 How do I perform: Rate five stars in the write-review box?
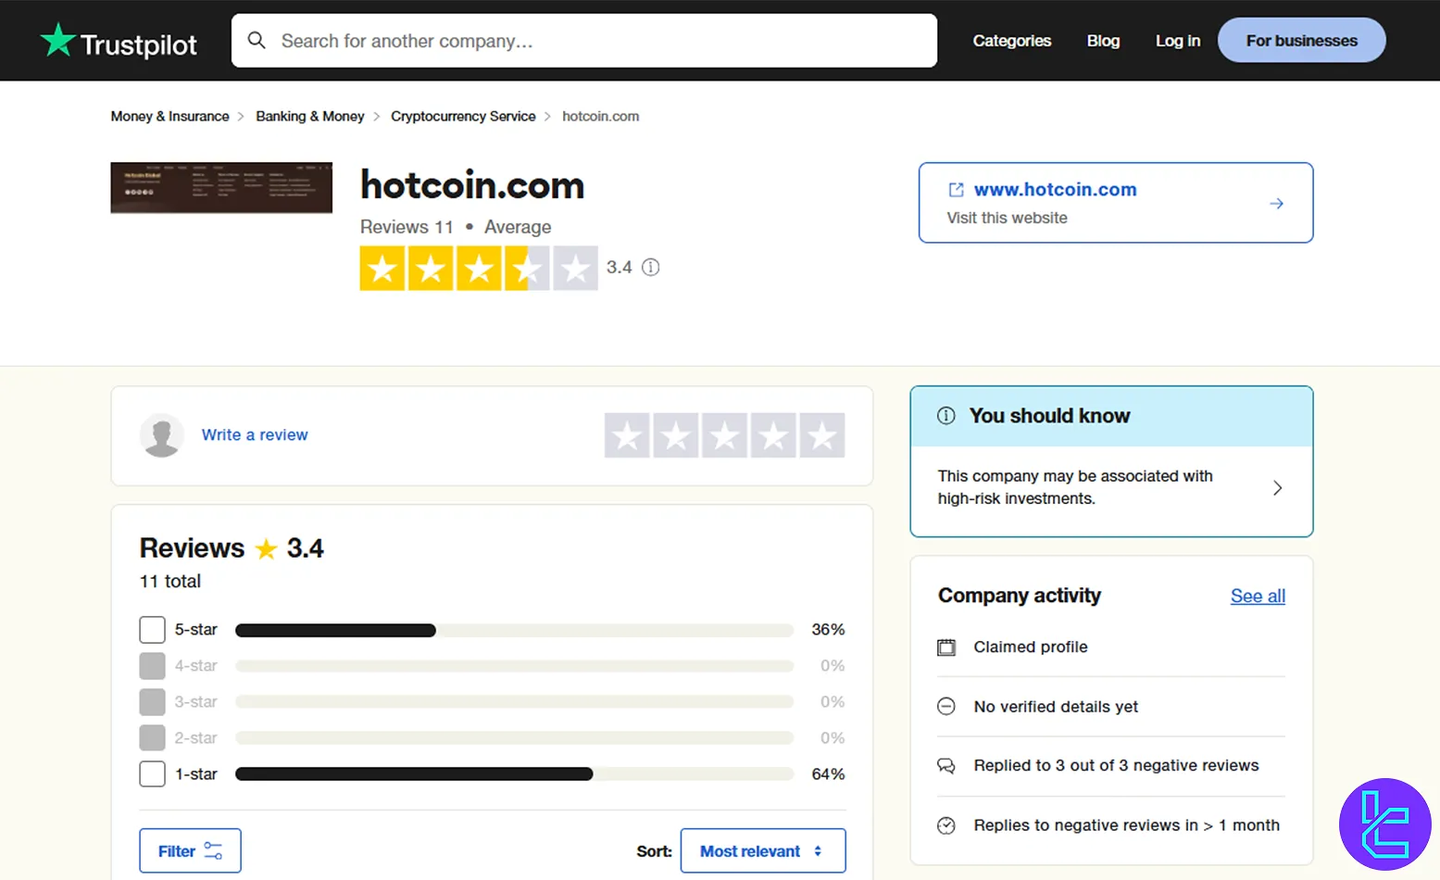click(822, 435)
